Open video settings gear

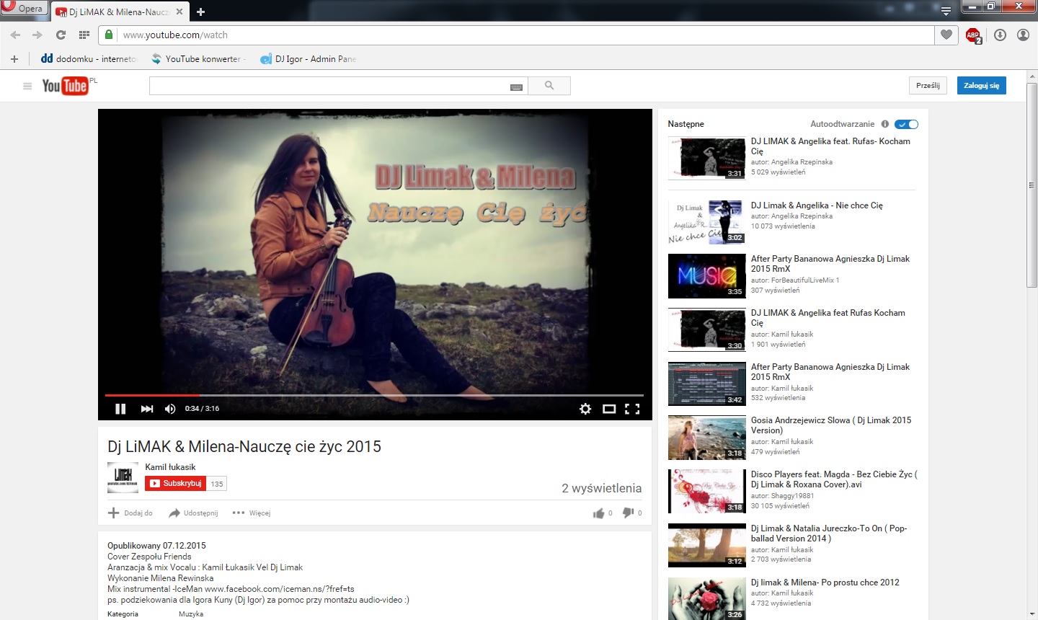(585, 409)
